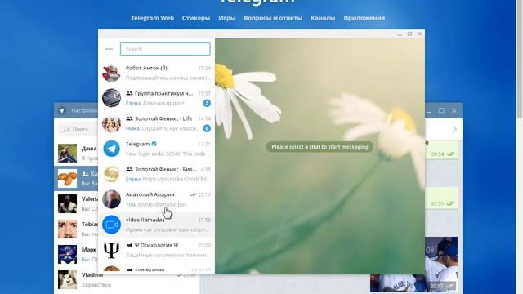Click Telegram logo icon in back window titlebar
Viewport: 523px width, 294px height.
point(62,111)
